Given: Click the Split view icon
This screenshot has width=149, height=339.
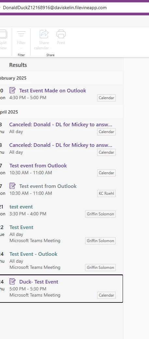Looking at the screenshot, I should pos(3,34).
